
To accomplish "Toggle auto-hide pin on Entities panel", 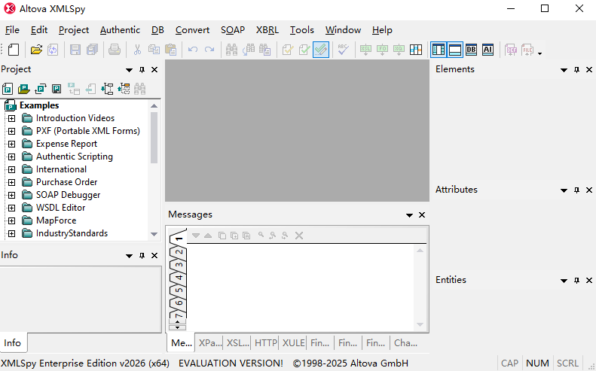I will tap(576, 280).
